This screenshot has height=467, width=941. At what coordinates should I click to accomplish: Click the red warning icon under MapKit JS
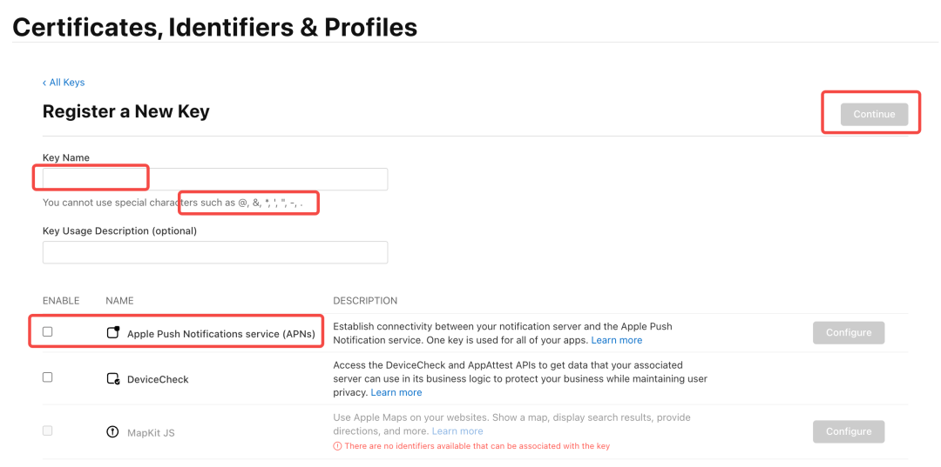[x=337, y=446]
